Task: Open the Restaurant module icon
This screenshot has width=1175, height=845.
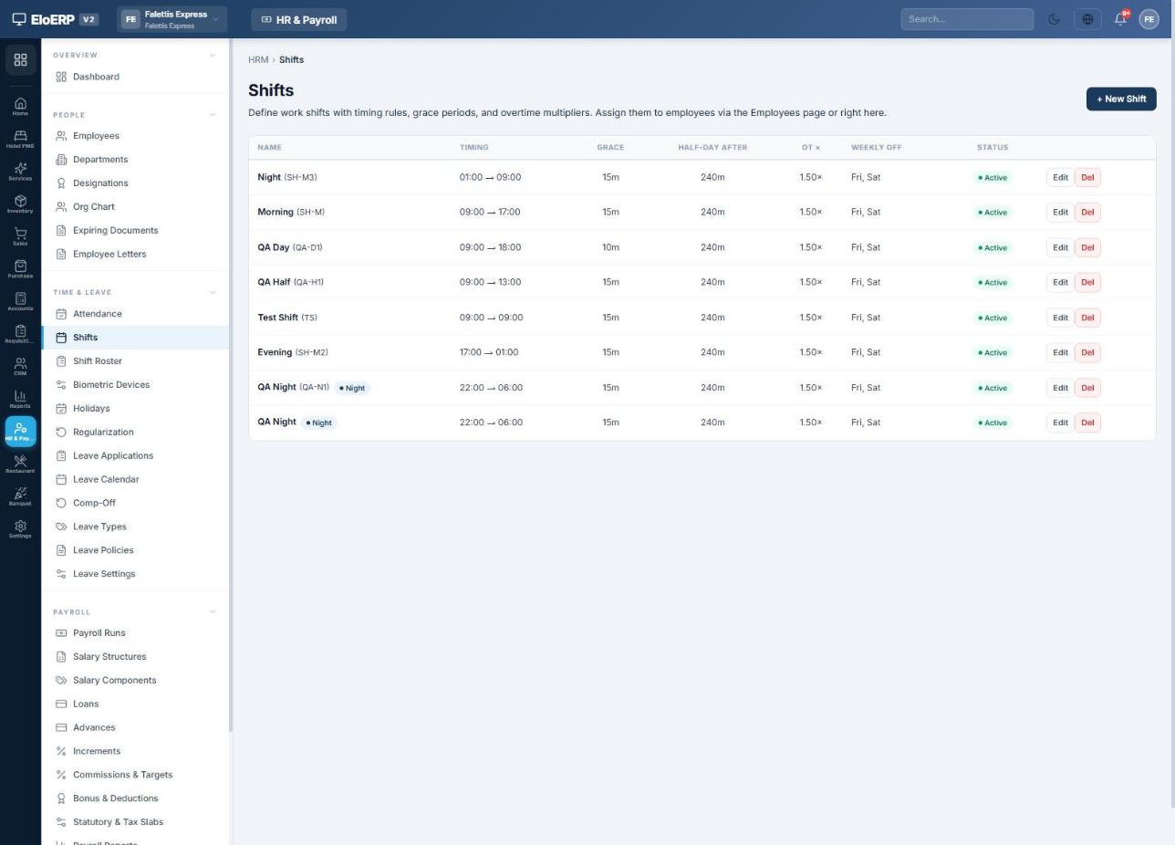Action: click(x=20, y=464)
